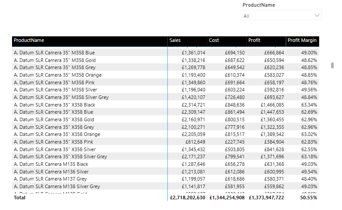Sort table by the Sales column header
This screenshot has height=210, width=342.
coord(175,41)
